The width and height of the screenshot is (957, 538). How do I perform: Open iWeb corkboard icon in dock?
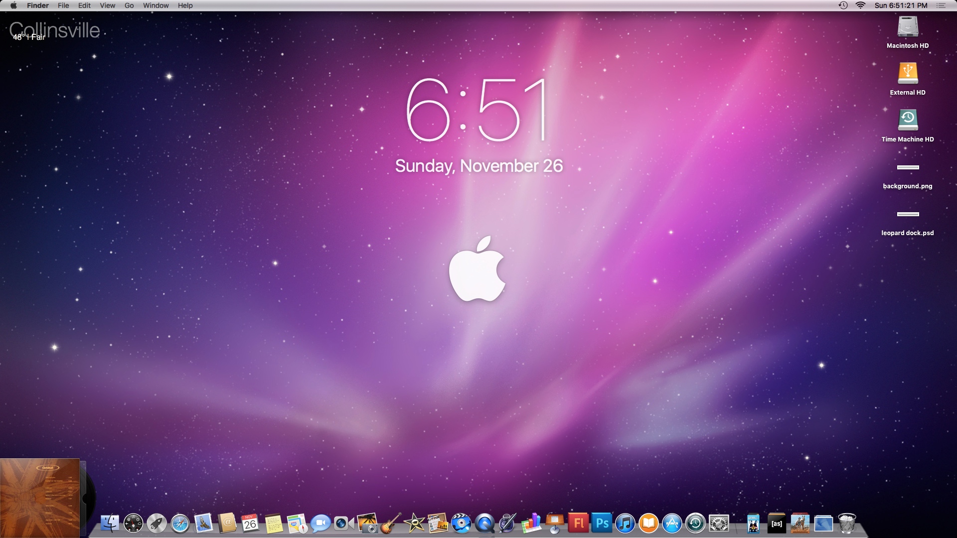point(438,524)
